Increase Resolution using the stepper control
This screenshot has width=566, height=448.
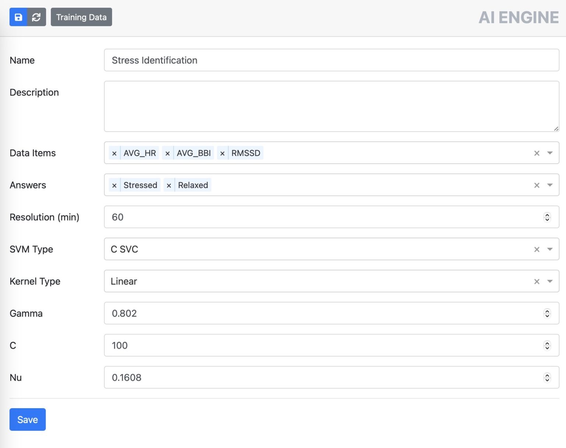(x=548, y=215)
